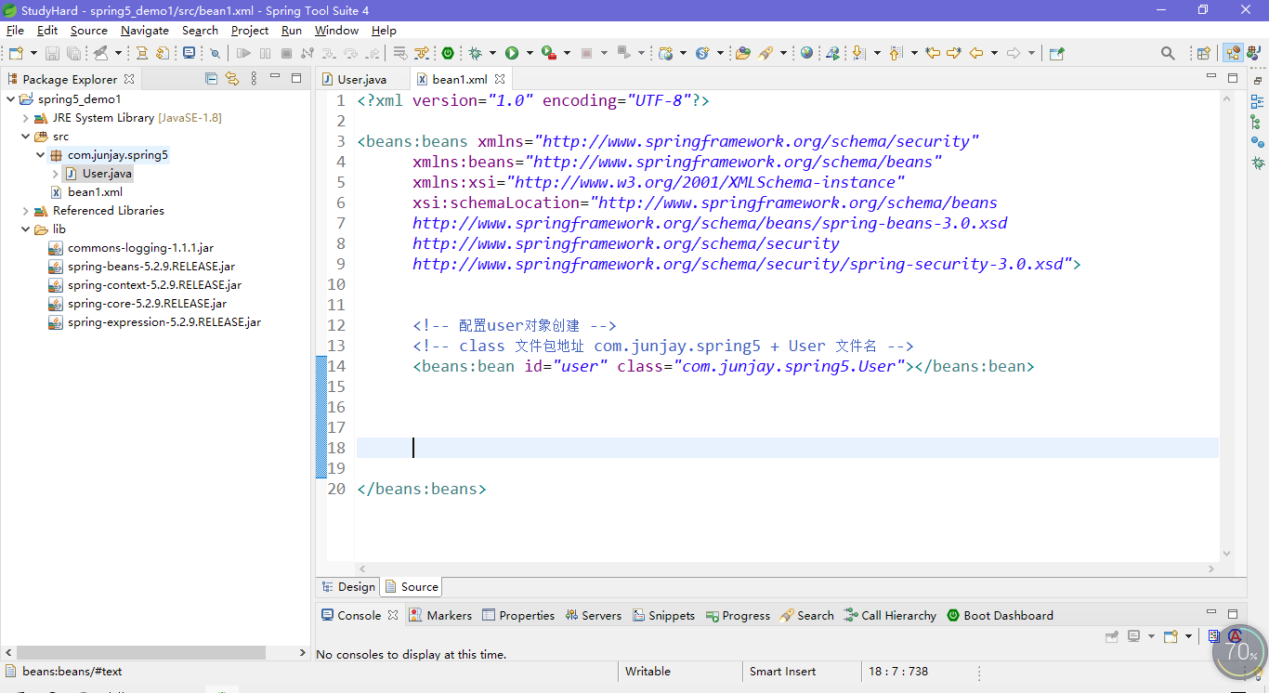Select the Markers view tab
1269x693 pixels.
pyautogui.click(x=440, y=615)
